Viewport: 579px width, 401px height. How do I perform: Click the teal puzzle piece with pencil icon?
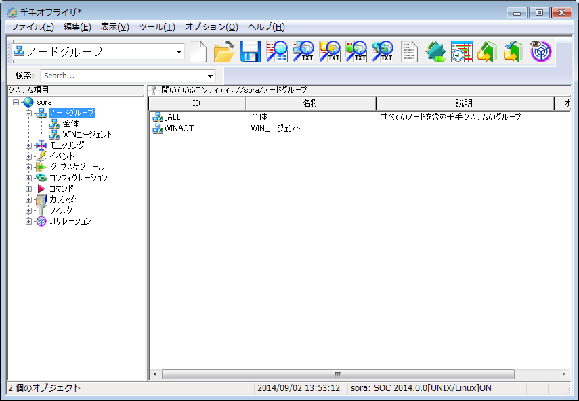tap(435, 51)
